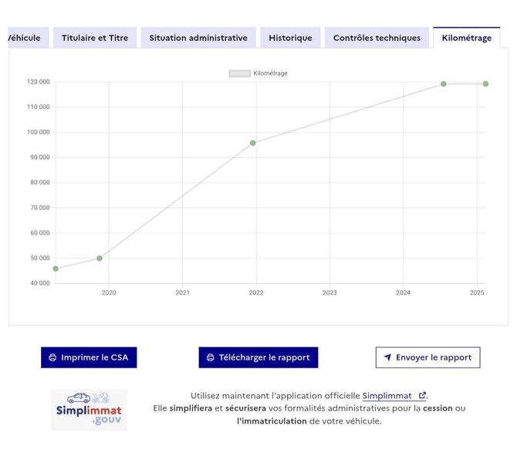Click Envoyer le rapport button
Image resolution: width=517 pixels, height=463 pixels.
pyautogui.click(x=427, y=357)
